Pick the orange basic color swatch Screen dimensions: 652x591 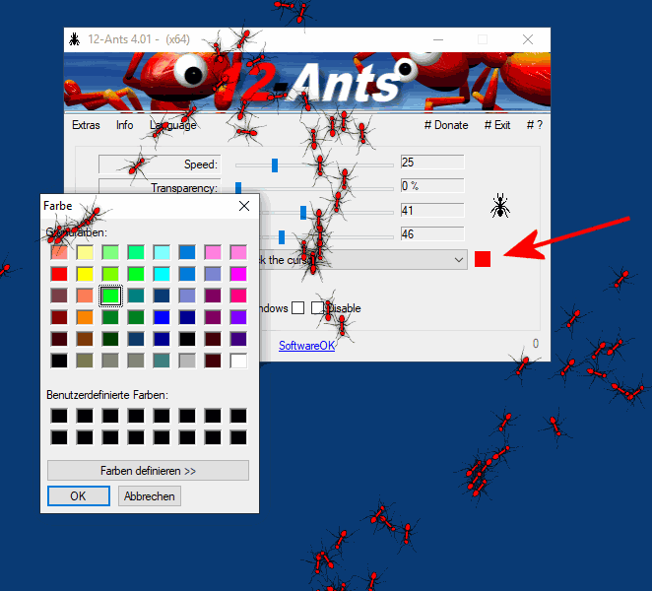pos(85,317)
